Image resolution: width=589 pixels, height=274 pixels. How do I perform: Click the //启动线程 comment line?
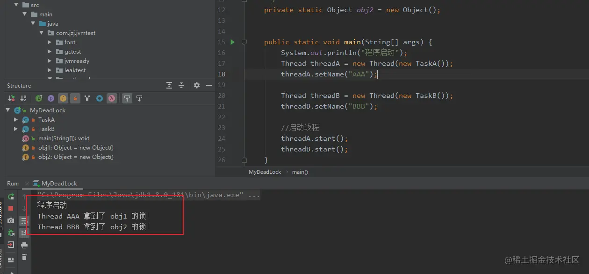coord(300,128)
